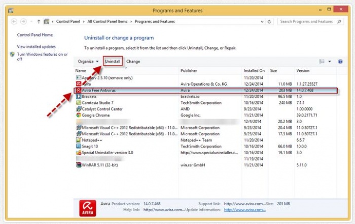Click the Visual C++ 2012 x86 icon
355x224 pixels.
(x=79, y=134)
